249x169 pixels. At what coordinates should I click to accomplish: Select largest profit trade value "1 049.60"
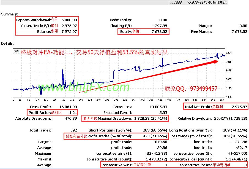tap(160, 142)
